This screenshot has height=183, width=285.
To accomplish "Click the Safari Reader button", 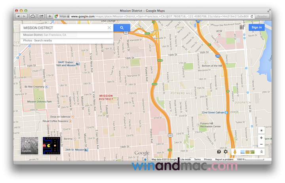I will click(262, 16).
